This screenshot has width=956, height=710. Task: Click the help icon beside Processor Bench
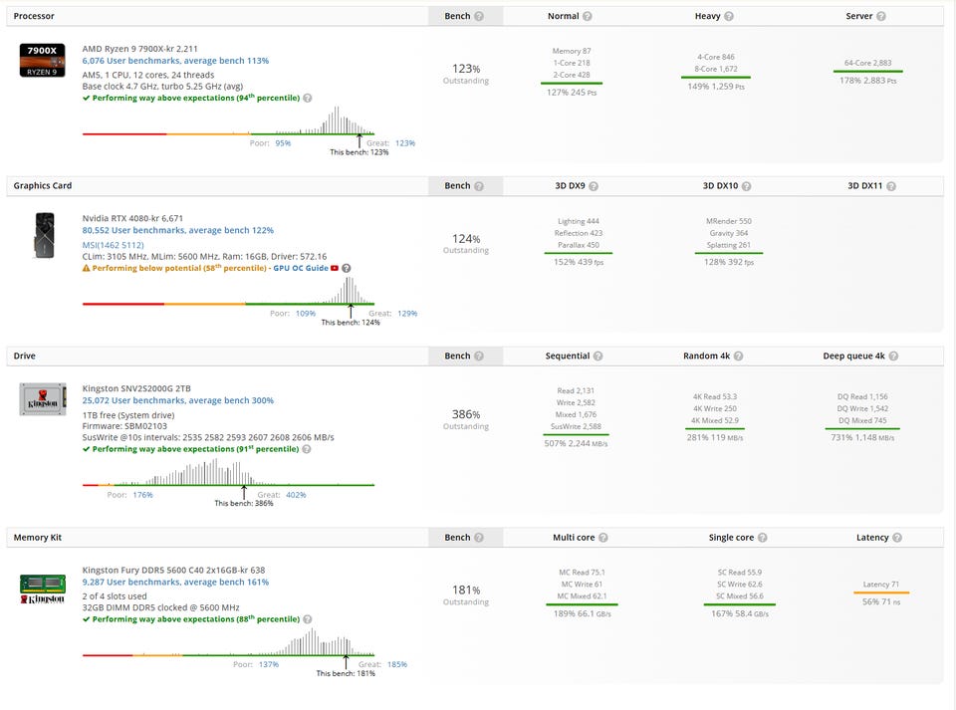(479, 16)
